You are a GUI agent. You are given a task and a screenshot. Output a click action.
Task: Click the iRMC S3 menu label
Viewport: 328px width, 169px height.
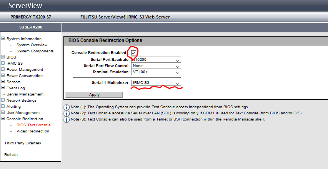(x=15, y=63)
